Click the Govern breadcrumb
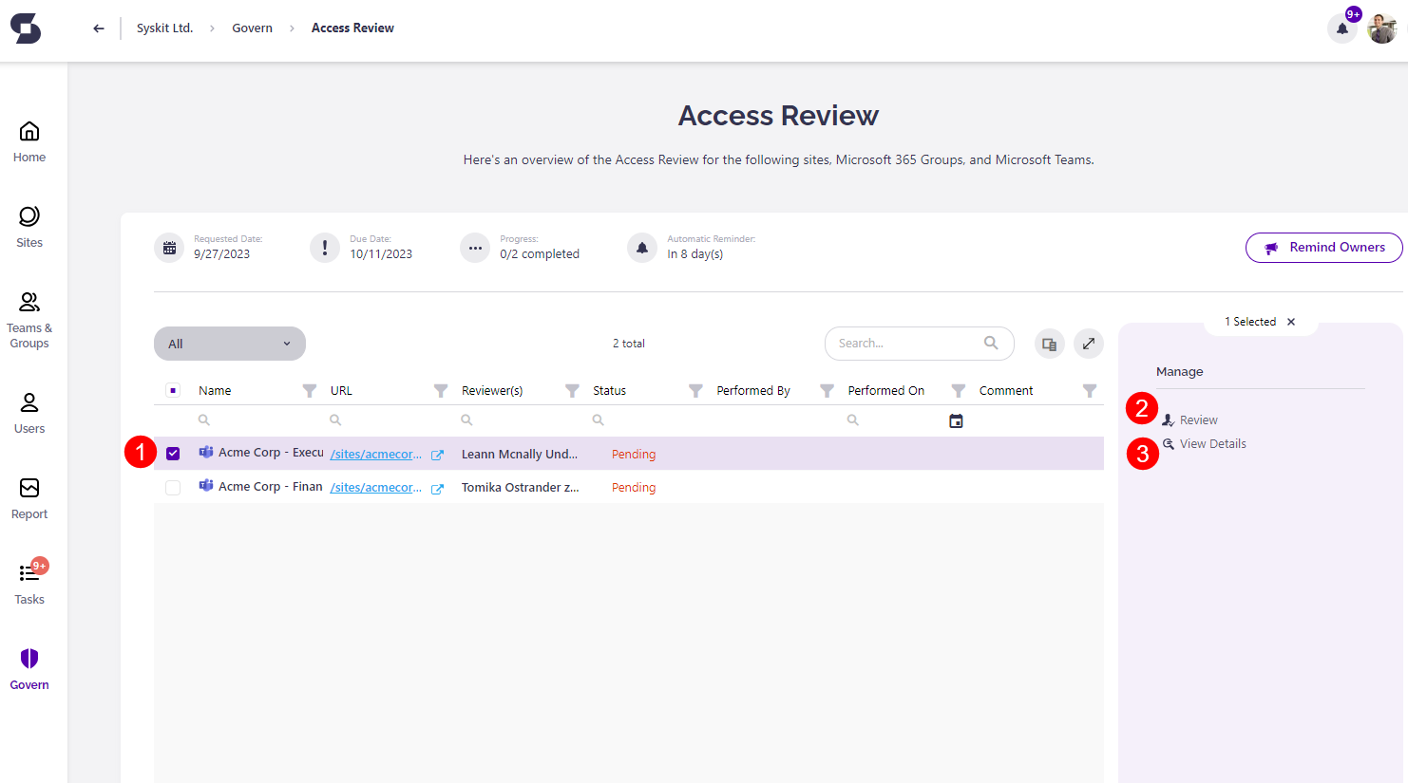The height and width of the screenshot is (783, 1408). point(252,28)
